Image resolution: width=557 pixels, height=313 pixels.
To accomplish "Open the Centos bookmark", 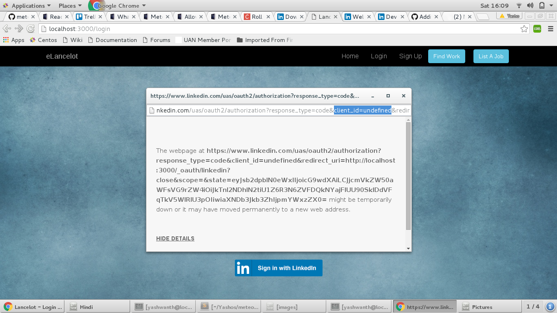I will coord(43,40).
